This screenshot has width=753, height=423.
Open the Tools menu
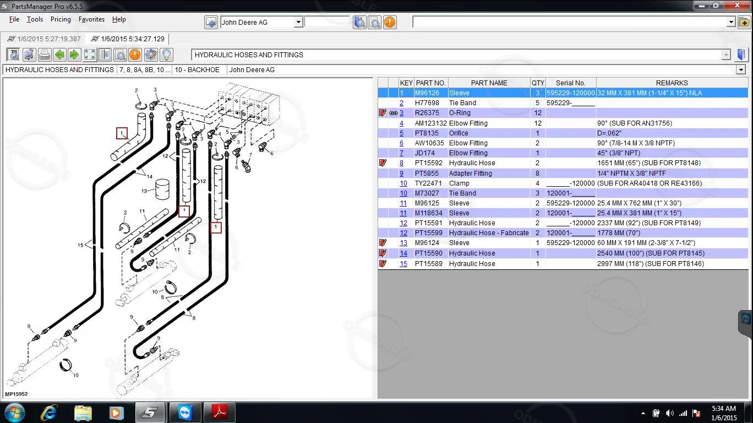[x=35, y=19]
